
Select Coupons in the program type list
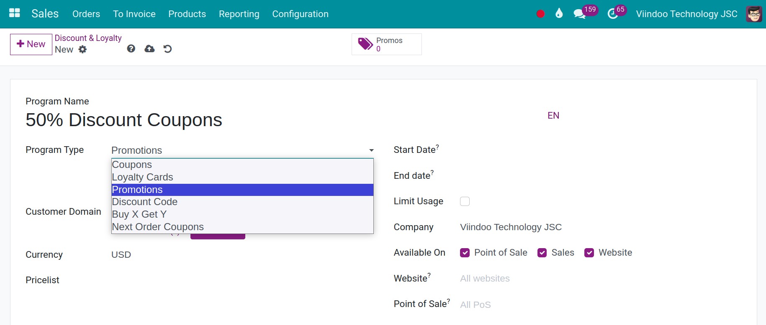[242, 165]
